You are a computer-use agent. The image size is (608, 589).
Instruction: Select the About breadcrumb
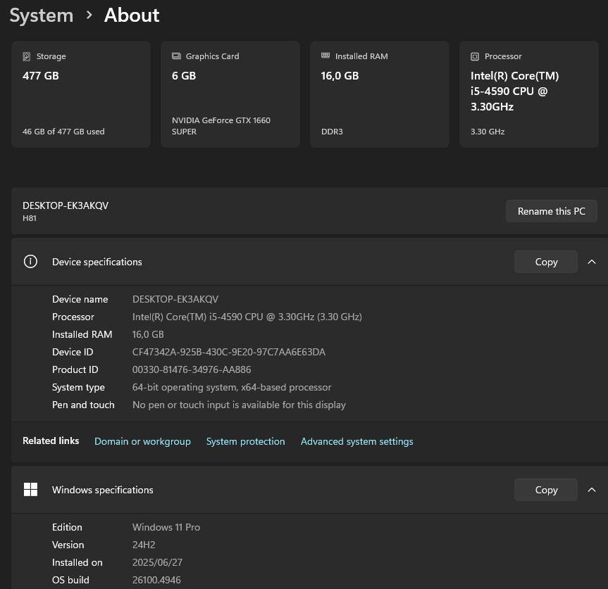131,15
